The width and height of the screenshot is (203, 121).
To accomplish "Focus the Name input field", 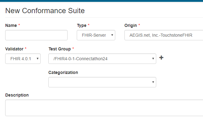I will [x=36, y=35].
